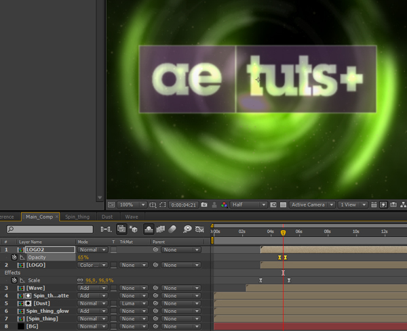Open the [LOGO] track matte dropdown
Viewport: 407px width, 331px height.
134,265
